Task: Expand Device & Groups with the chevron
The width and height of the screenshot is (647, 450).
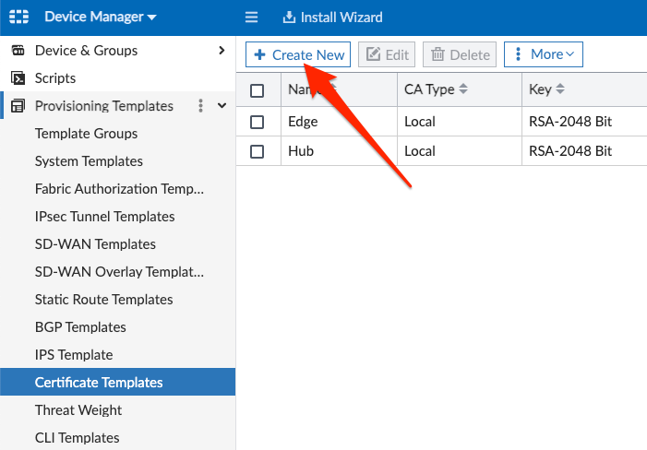Action: point(222,51)
